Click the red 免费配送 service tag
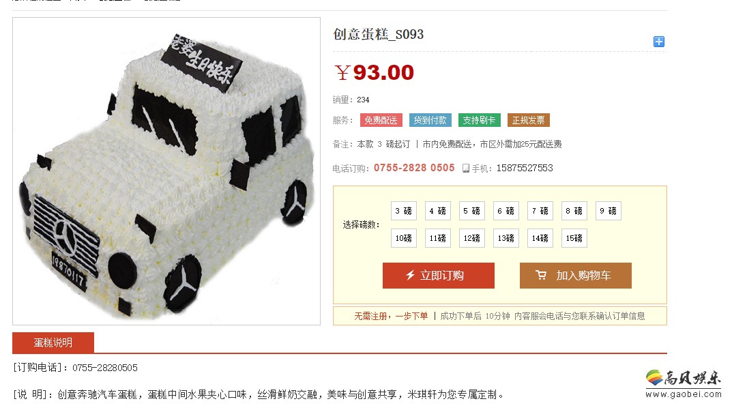 (381, 121)
